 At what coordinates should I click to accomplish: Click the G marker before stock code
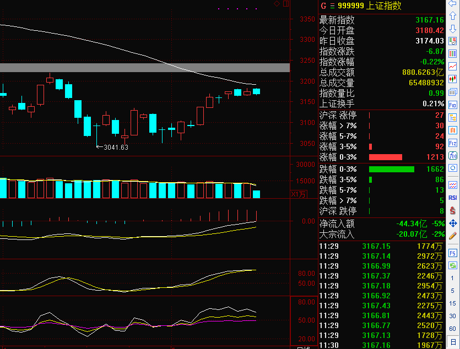323,6
